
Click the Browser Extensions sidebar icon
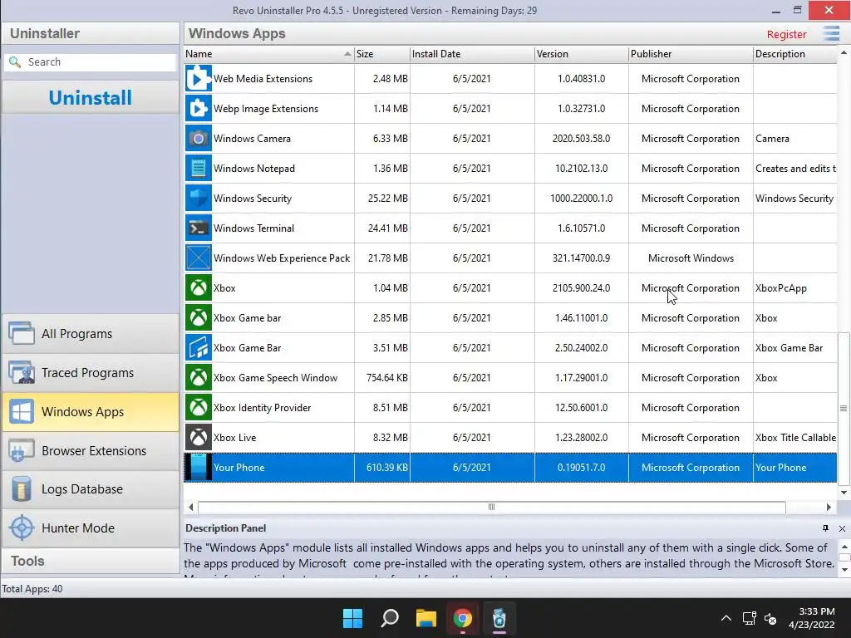coord(22,450)
